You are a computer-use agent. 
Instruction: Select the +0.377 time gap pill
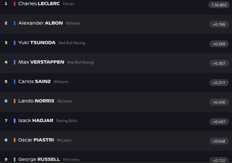(219, 83)
